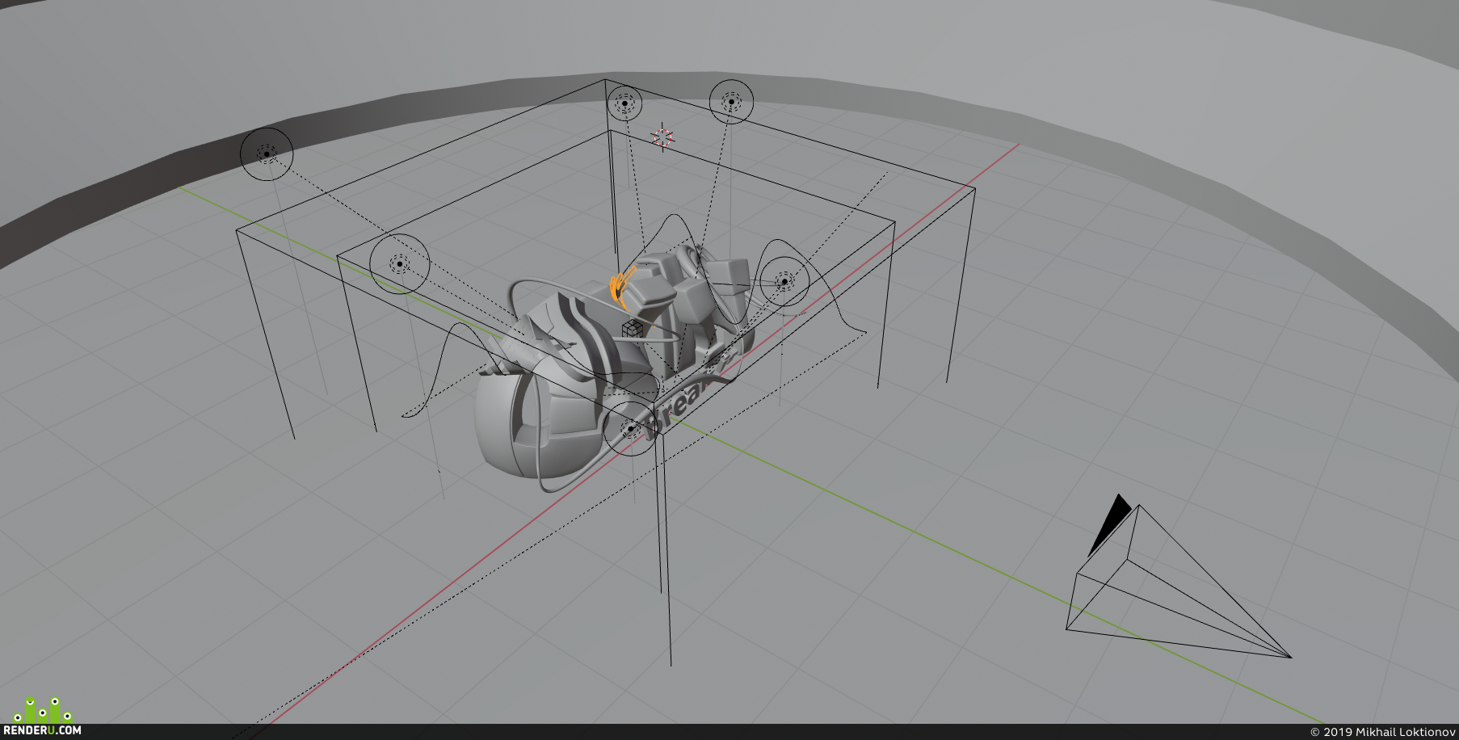This screenshot has width=1459, height=740.
Task: Click the red-and-white 3D cursor
Action: (x=662, y=137)
